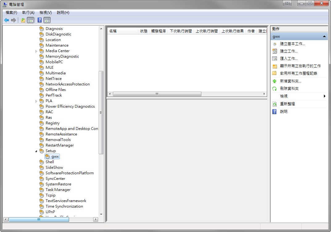Click the blue Help question mark in toolbar

tap(39, 20)
